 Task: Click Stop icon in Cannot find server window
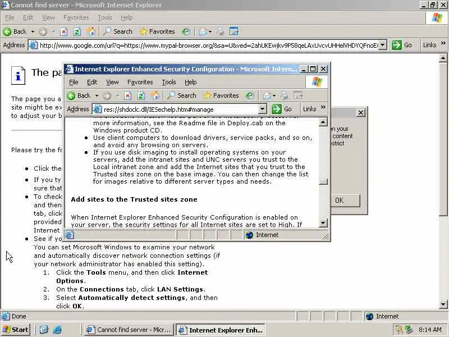[63, 31]
